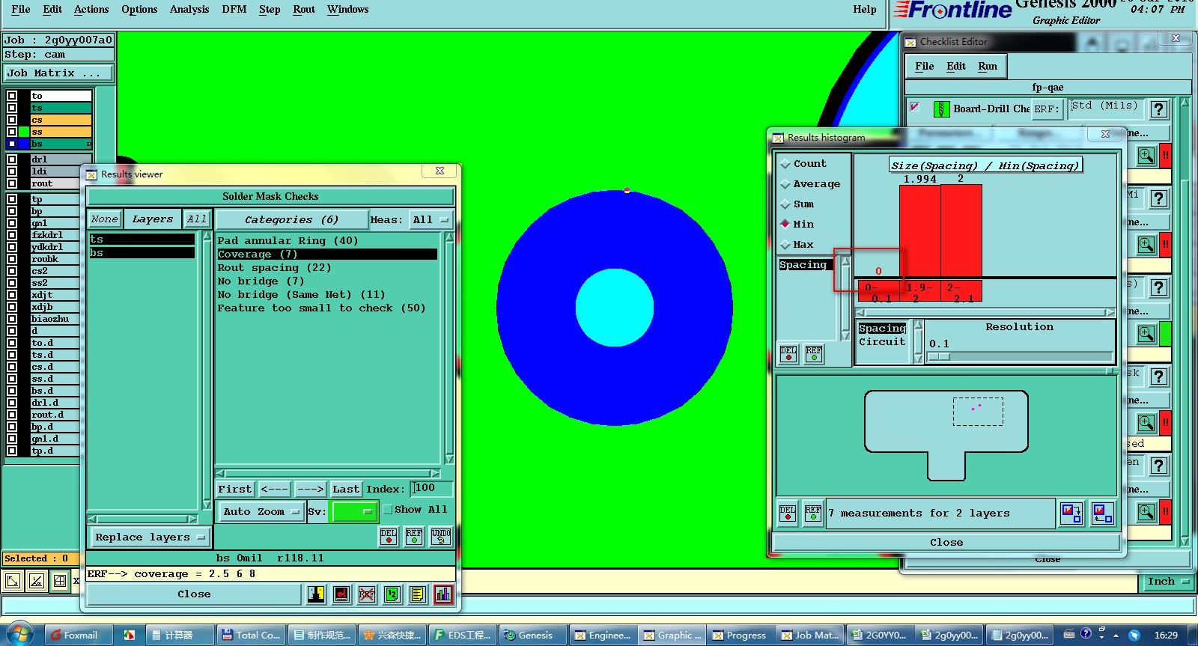Open the Replace layers dropdown
This screenshot has width=1198, height=646.
tap(150, 537)
